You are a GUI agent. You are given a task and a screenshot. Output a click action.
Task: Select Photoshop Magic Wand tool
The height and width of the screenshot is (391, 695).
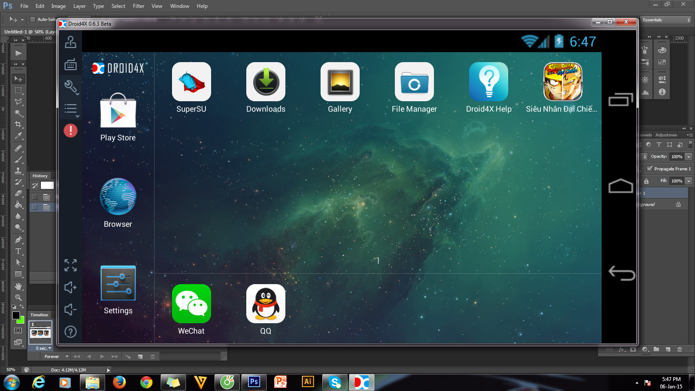[x=18, y=113]
